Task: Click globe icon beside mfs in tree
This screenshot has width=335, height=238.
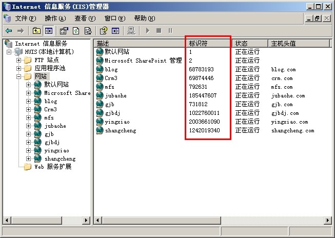Action: 38,117
